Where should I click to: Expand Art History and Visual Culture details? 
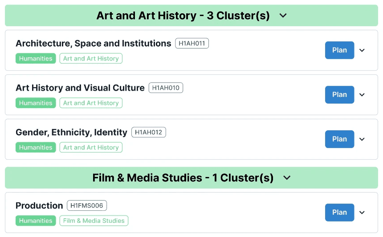(362, 95)
